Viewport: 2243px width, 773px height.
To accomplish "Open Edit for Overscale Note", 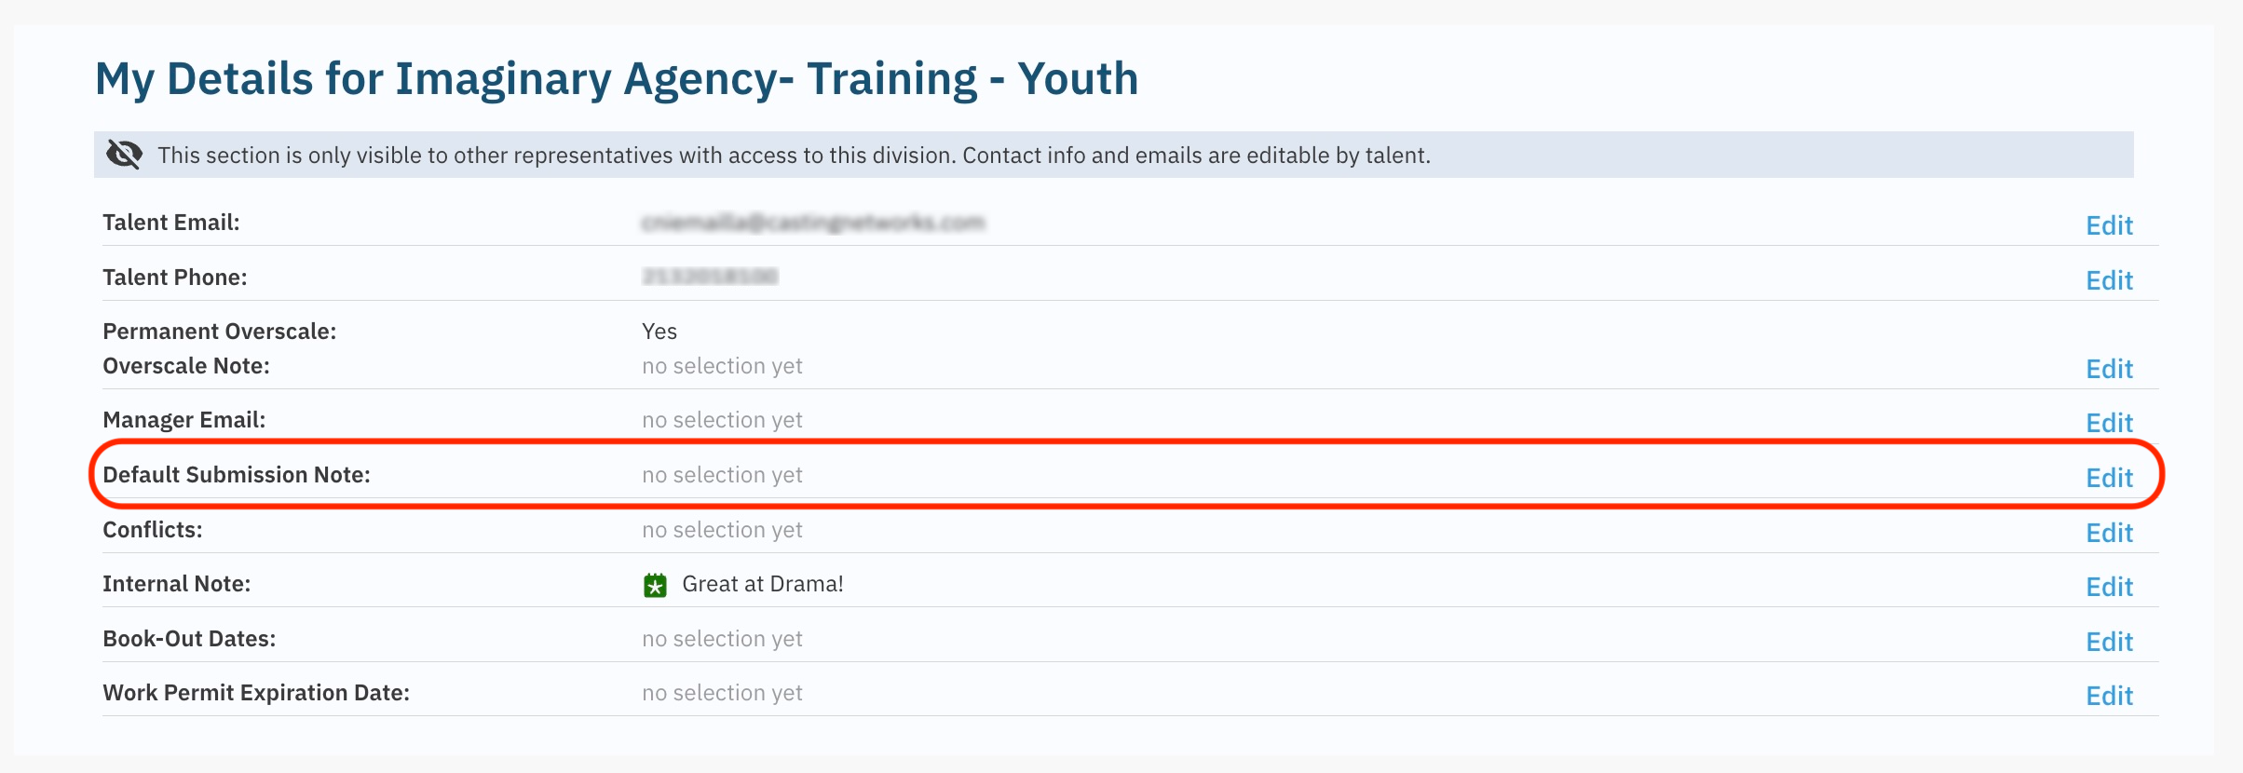I will [x=2108, y=369].
